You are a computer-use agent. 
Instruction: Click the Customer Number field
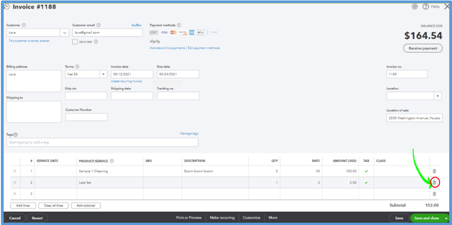[x=86, y=117]
